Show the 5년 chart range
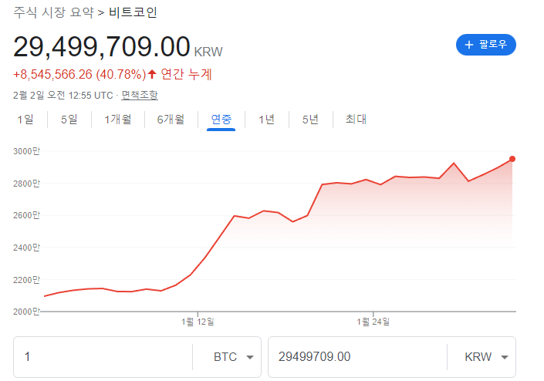 (x=310, y=119)
